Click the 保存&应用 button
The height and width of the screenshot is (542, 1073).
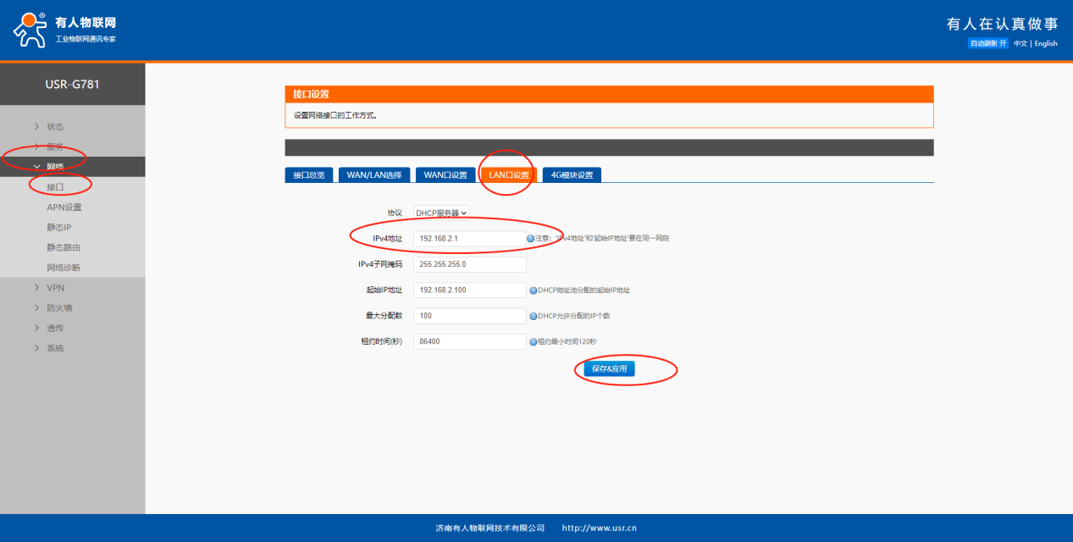(609, 369)
